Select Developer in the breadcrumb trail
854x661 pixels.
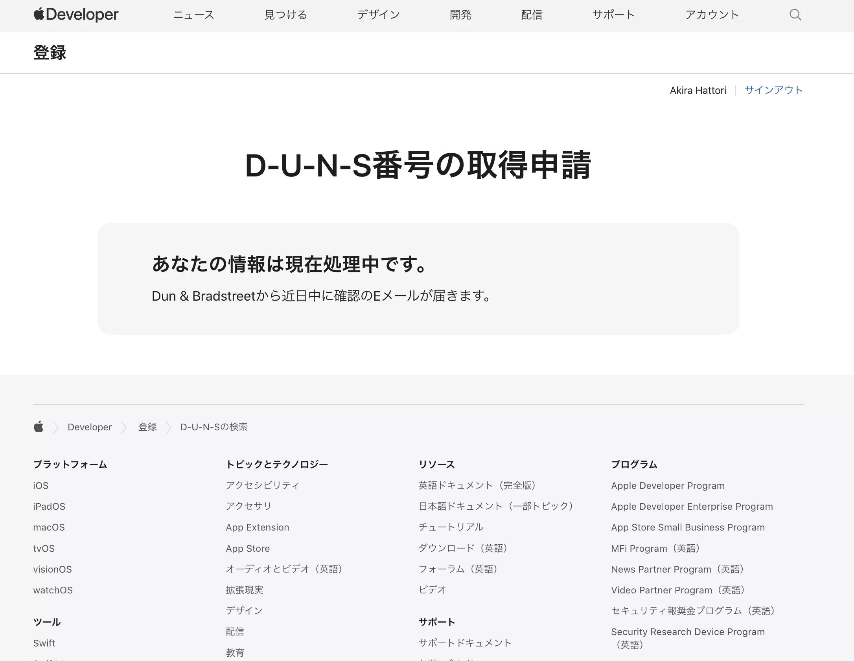pos(89,427)
